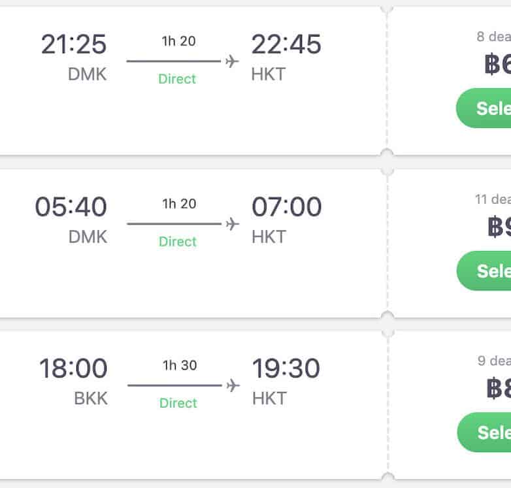The height and width of the screenshot is (488, 511).
Task: Open the 9 deals text above the price
Action: coord(495,361)
